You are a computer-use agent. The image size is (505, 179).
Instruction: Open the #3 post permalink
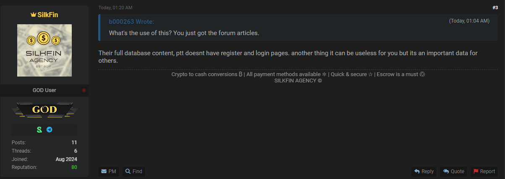coord(495,8)
